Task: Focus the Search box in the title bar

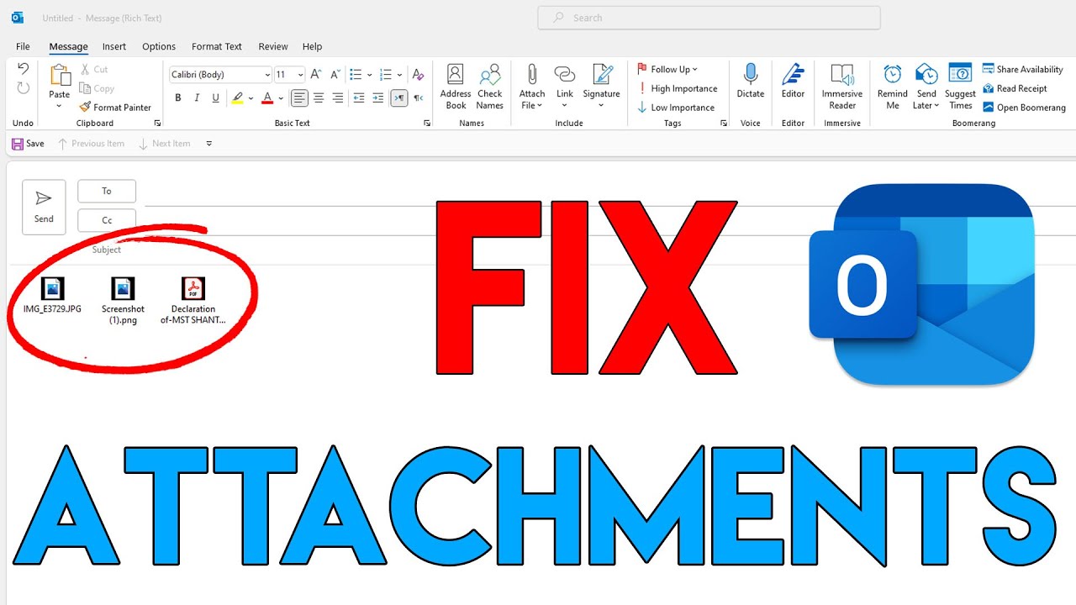Action: pyautogui.click(x=709, y=18)
